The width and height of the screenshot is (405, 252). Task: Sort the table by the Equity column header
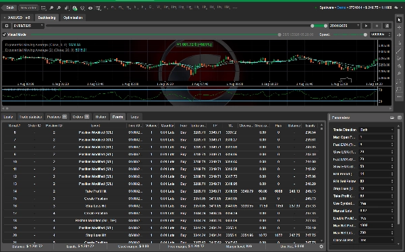coord(310,126)
